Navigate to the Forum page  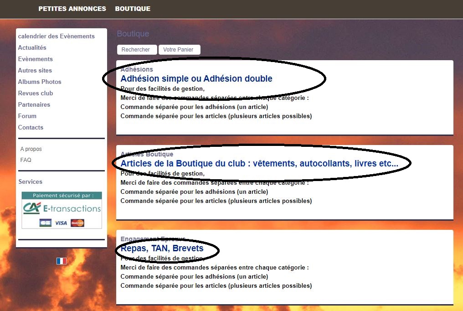coord(27,116)
